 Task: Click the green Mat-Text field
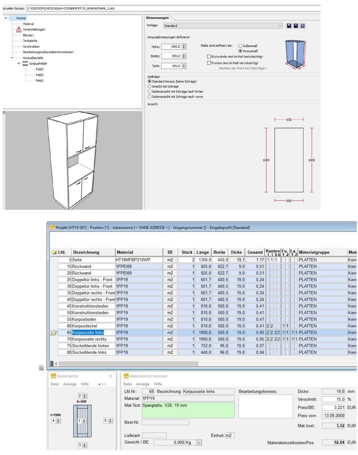[188, 410]
